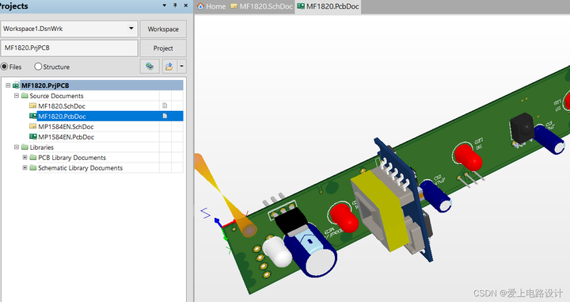
Task: Pin the Projects panel
Action: coord(175,6)
